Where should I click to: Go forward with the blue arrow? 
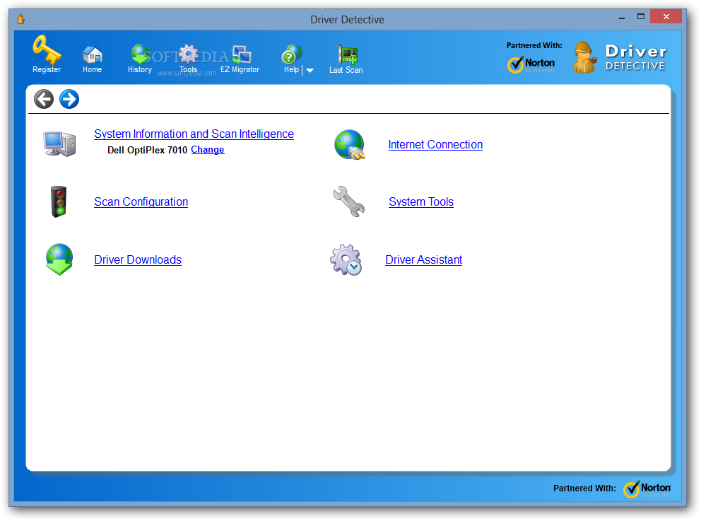69,99
